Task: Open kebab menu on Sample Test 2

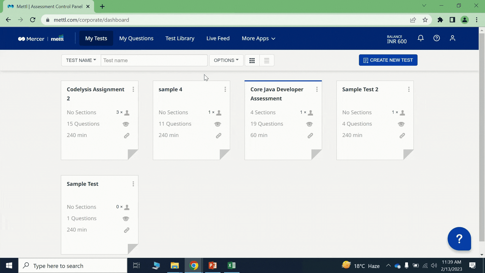Action: [409, 89]
